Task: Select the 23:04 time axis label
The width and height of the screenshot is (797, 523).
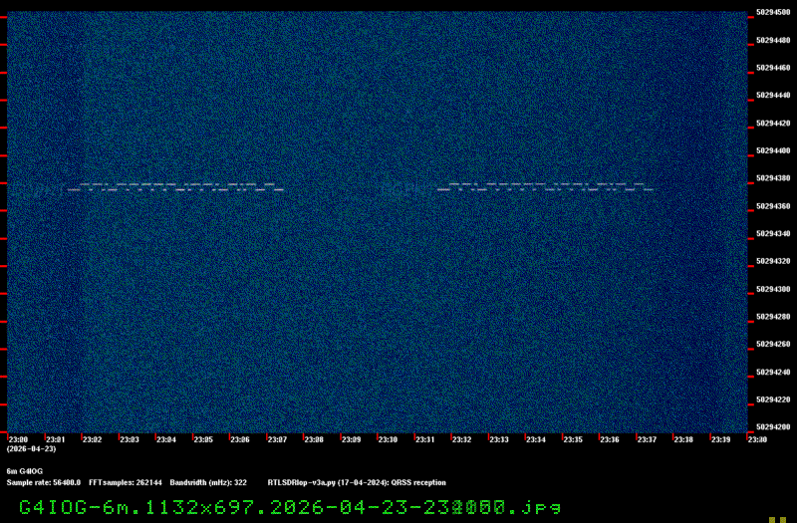Action: tap(166, 439)
